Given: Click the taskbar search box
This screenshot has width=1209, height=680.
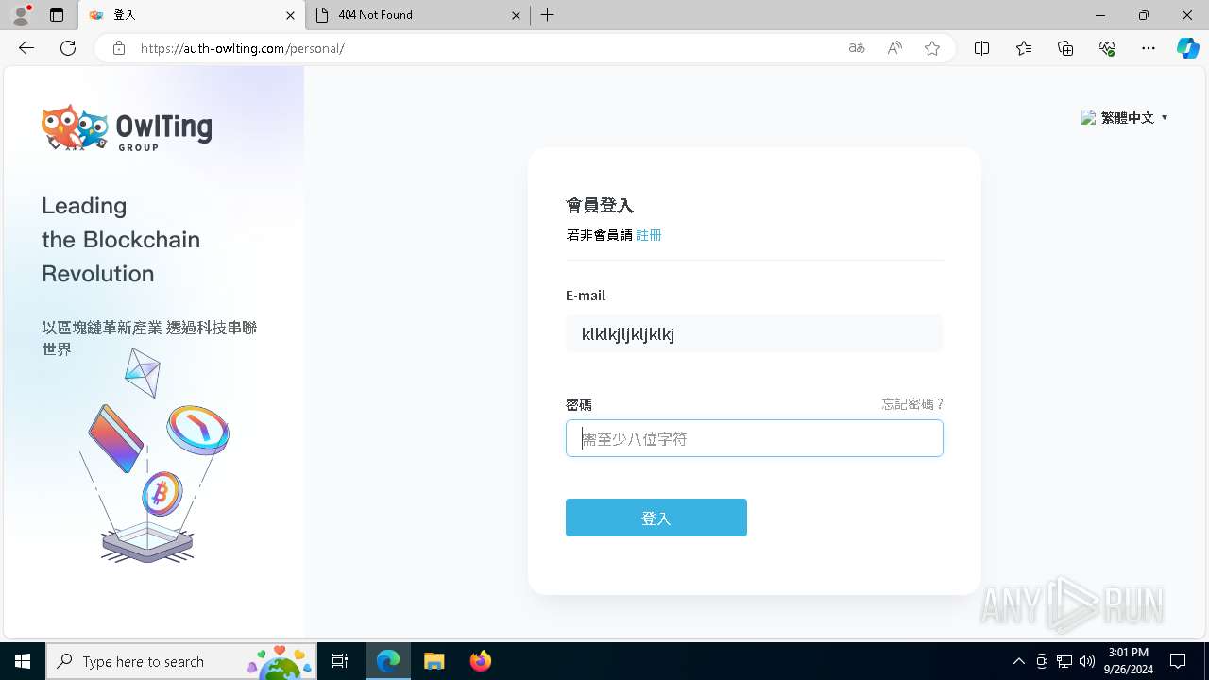Looking at the screenshot, I should point(183,661).
